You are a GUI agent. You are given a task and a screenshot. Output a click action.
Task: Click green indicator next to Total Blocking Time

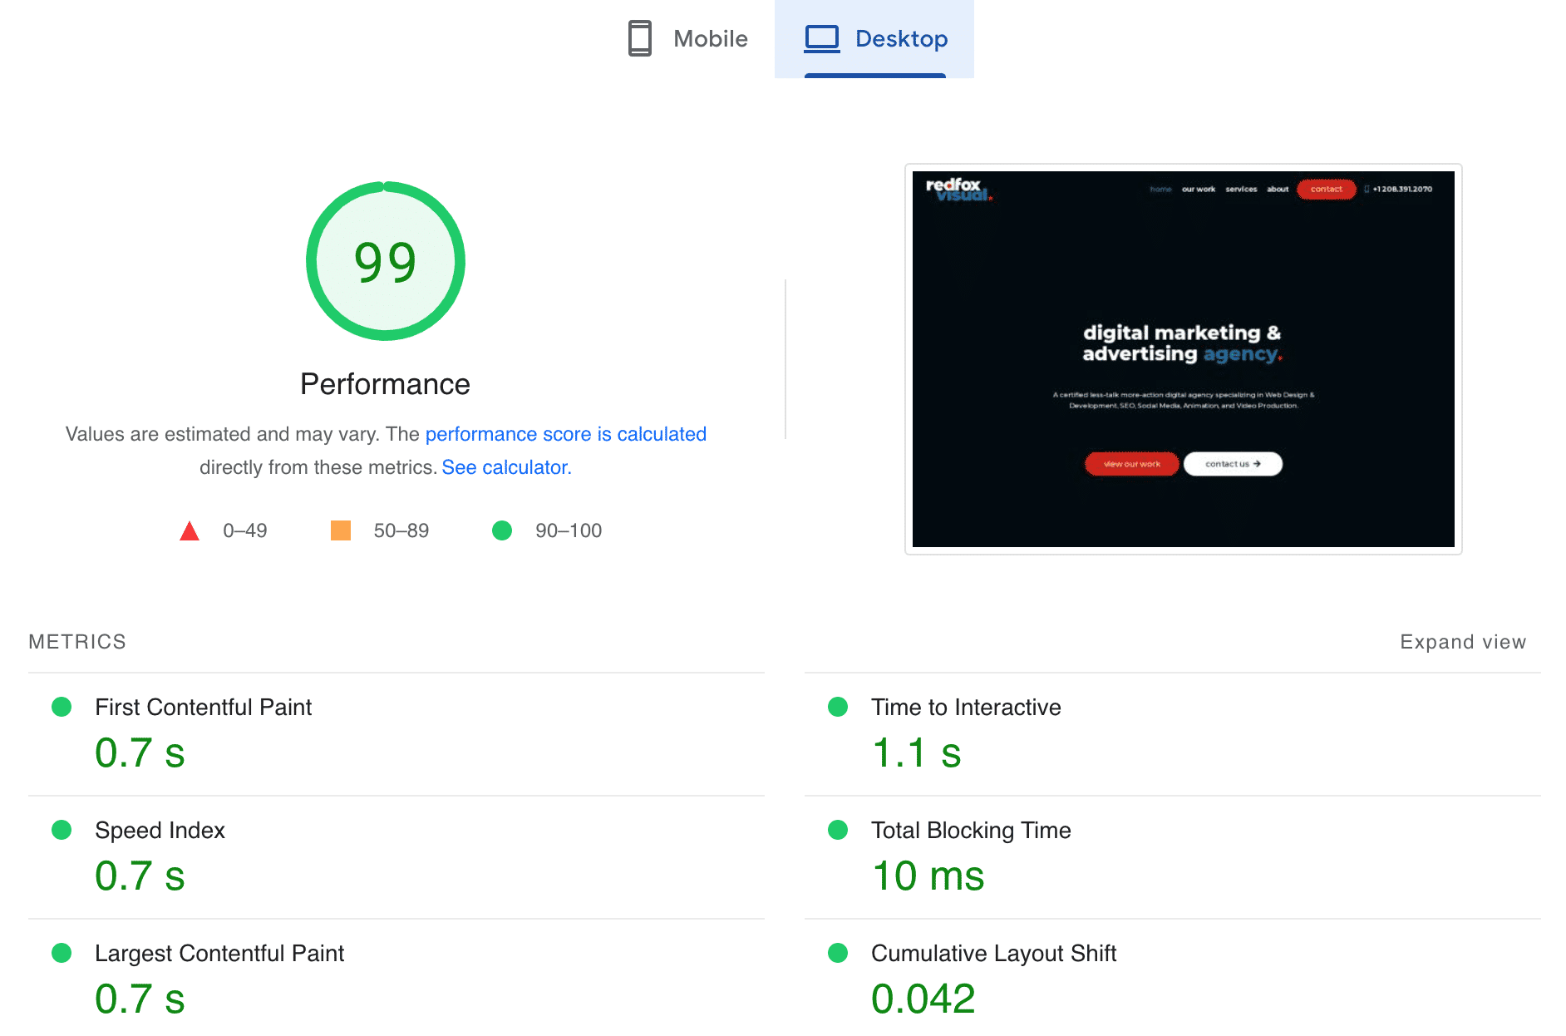837,830
